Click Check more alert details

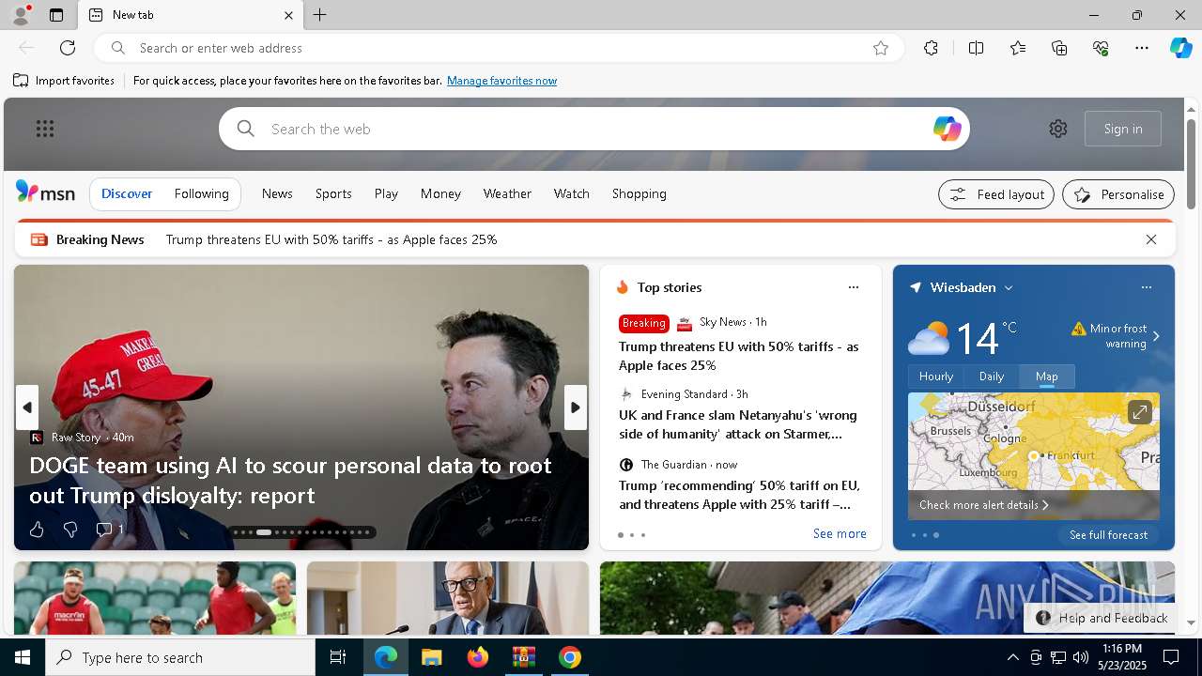983,505
